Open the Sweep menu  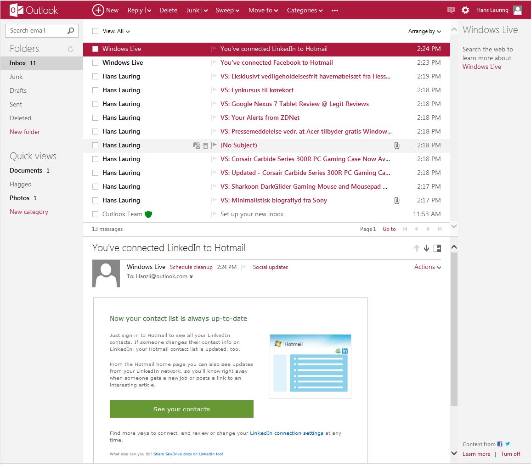[x=227, y=10]
